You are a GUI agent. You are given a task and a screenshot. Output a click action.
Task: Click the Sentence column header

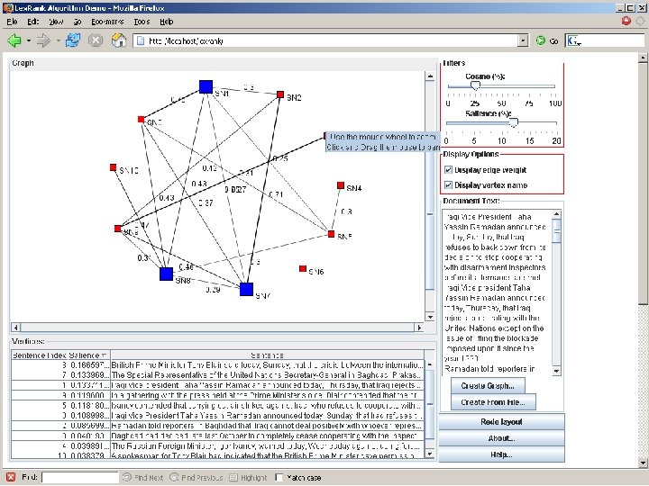(267, 355)
